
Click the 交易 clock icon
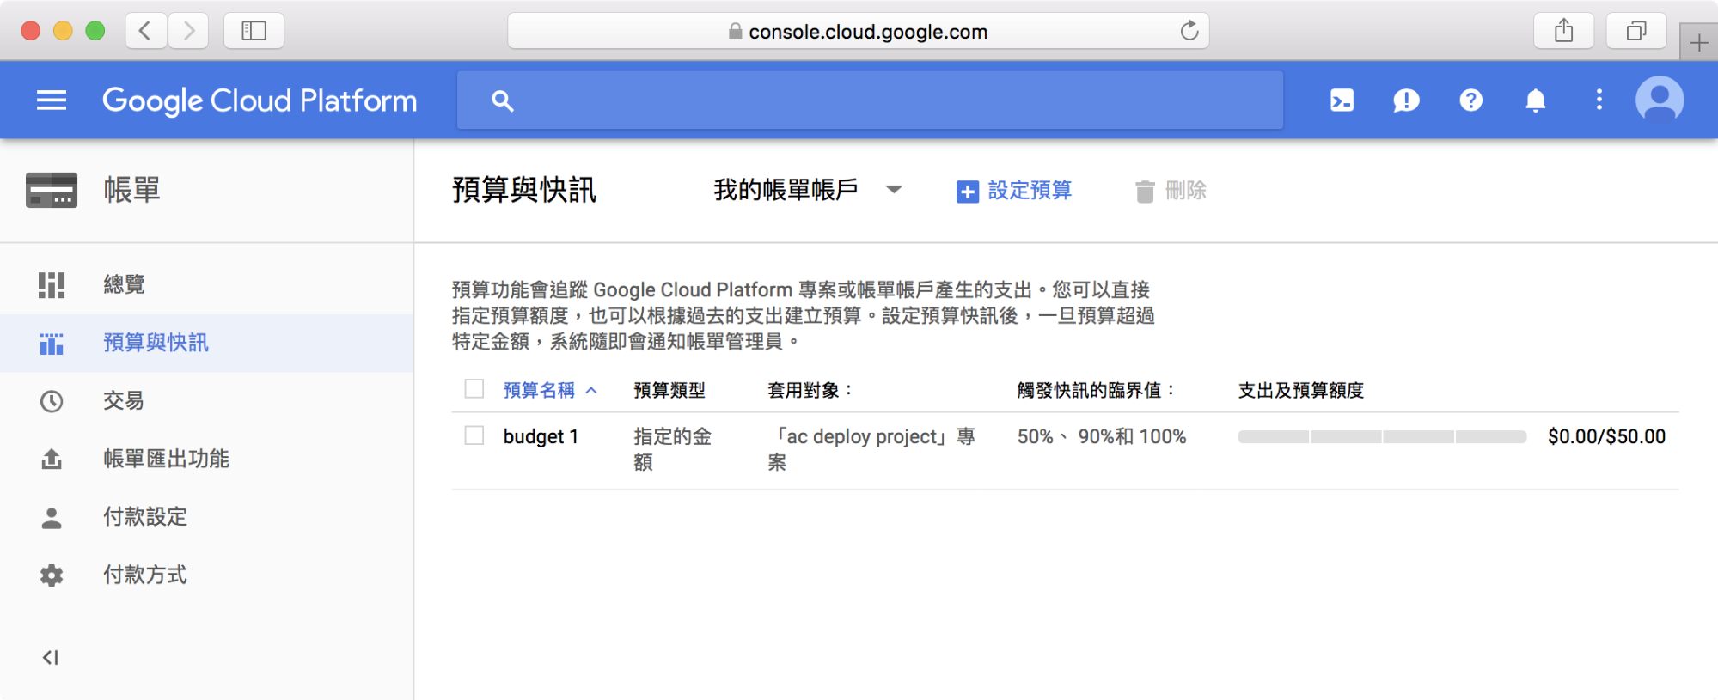tap(52, 401)
